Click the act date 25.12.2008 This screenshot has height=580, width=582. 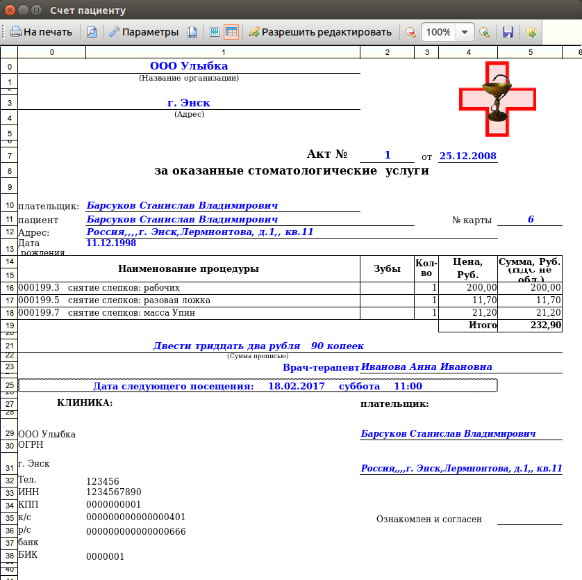(x=468, y=156)
